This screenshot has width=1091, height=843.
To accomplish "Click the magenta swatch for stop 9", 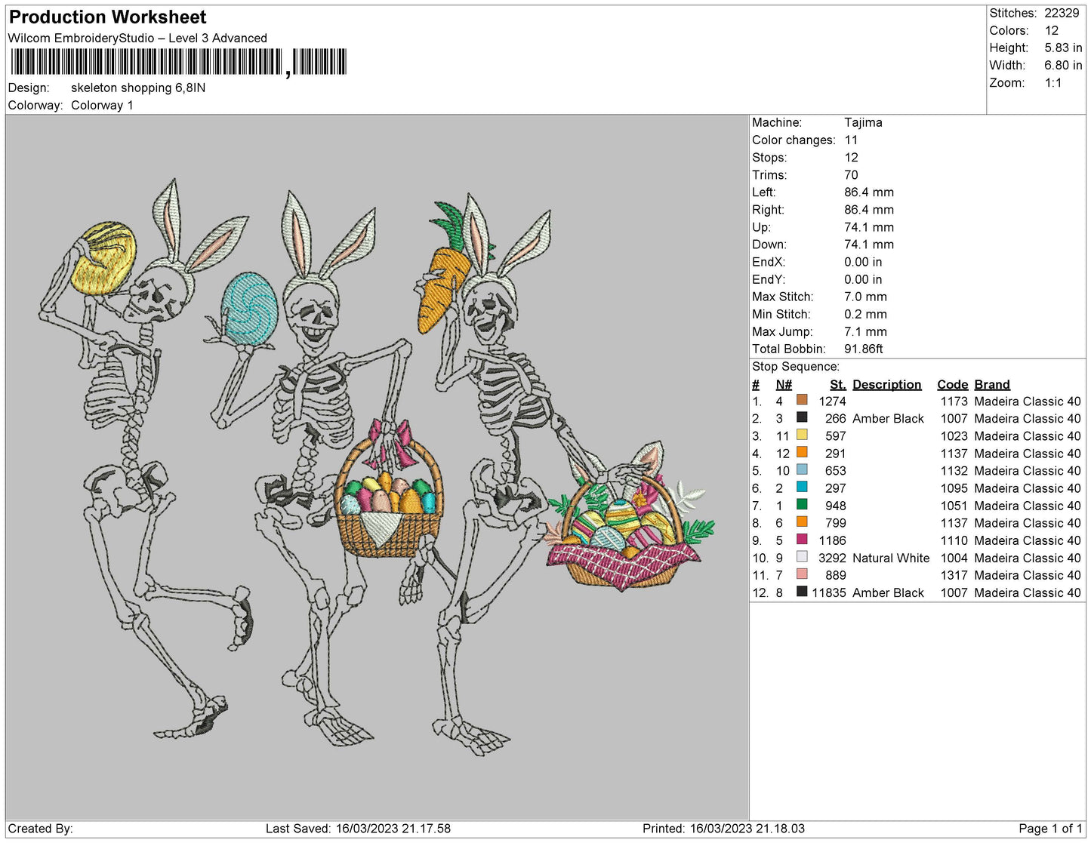I will point(802,539).
